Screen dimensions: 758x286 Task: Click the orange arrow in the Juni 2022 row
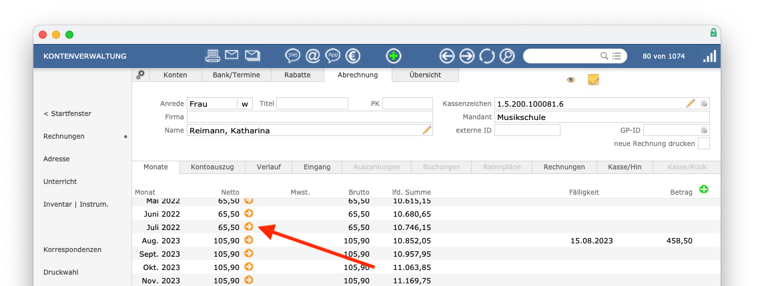coord(249,213)
